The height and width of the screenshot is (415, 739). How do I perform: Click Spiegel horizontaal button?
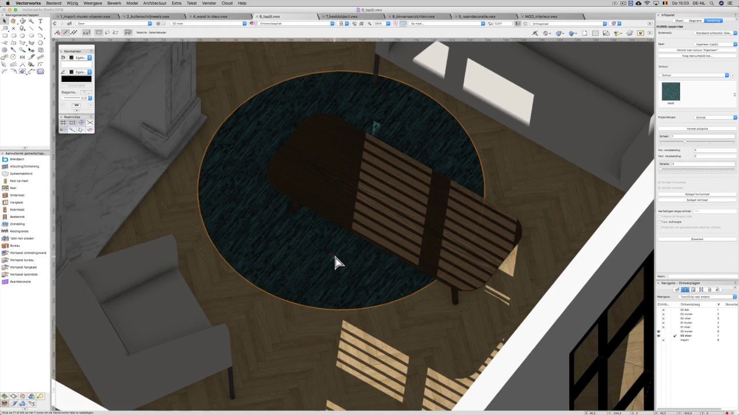click(x=697, y=194)
